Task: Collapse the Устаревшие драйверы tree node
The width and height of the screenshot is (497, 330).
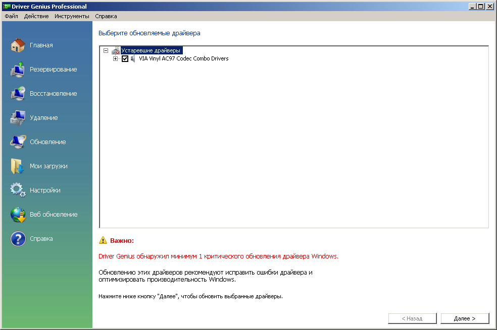Action: [x=106, y=50]
